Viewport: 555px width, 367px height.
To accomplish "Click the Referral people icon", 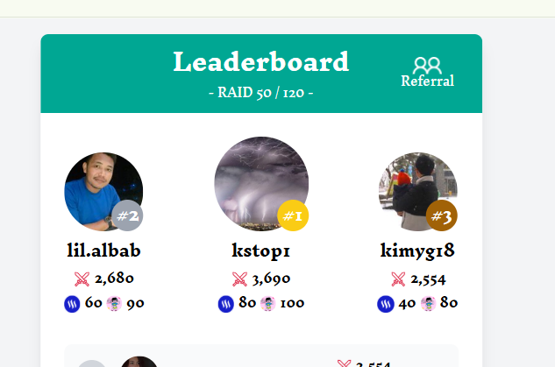I will (427, 65).
